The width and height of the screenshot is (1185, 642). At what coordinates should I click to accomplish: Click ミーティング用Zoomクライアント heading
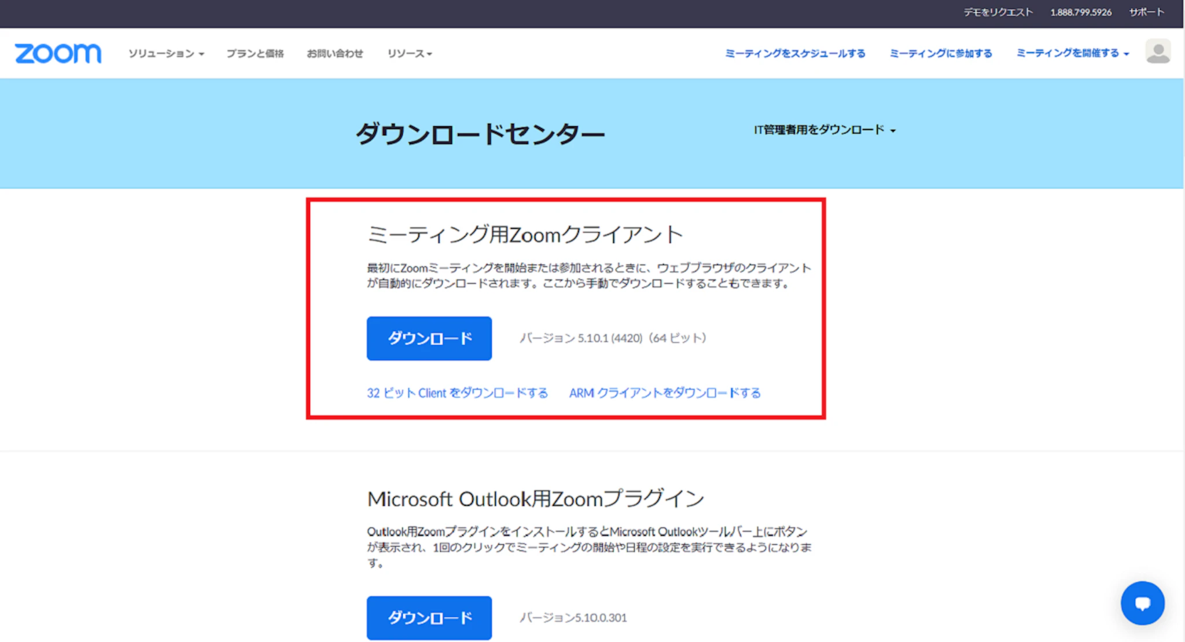[525, 234]
